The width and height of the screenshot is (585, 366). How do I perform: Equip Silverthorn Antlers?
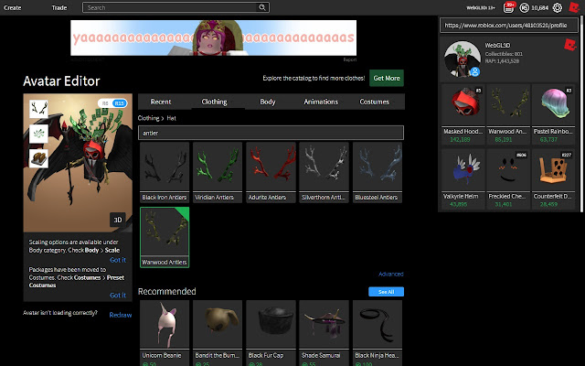pyautogui.click(x=324, y=172)
